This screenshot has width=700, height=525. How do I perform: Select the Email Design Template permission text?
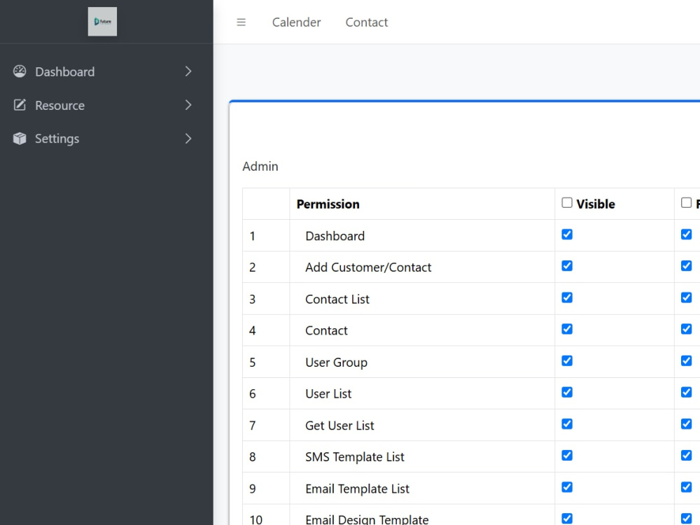(367, 519)
